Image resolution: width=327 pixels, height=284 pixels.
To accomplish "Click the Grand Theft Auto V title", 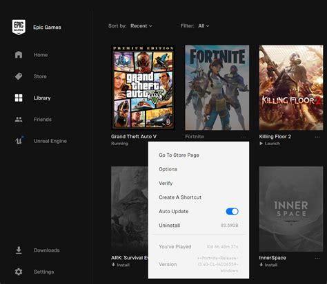I will [x=134, y=137].
